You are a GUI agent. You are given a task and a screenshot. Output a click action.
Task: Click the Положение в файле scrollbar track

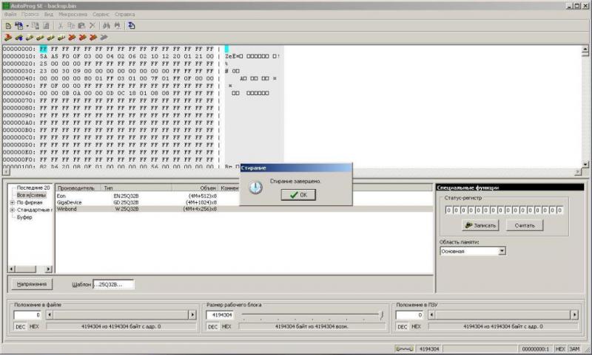[x=121, y=314]
